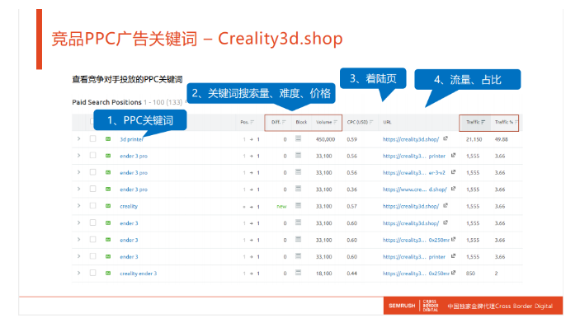Click volume value 450,000
The height and width of the screenshot is (332, 580).
pyautogui.click(x=326, y=139)
